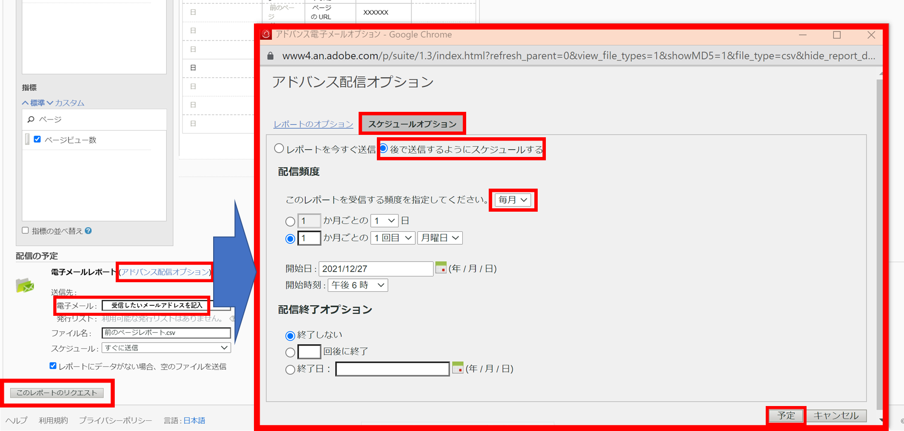This screenshot has height=431, width=904.
Task: Click the ページのURL table cell
Action: pos(330,12)
